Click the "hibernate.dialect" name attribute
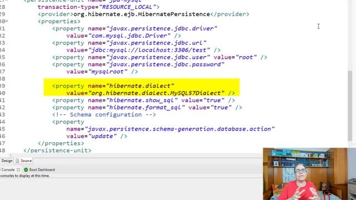Image resolution: width=356 pixels, height=200 pixels. (x=140, y=86)
